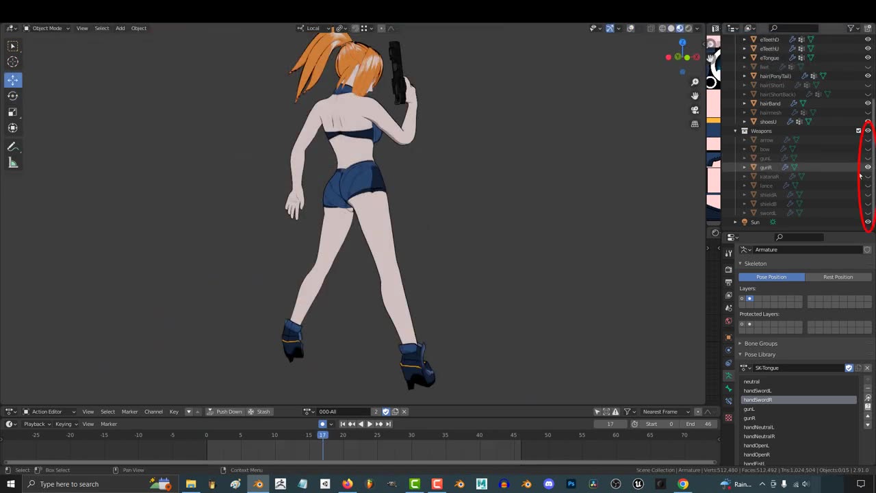Toggle fake user shield for SK-Tongue
Screen dimensions: 876x493
point(849,368)
